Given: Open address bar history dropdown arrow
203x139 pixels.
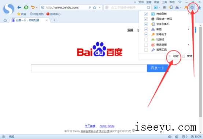Looking at the screenshot, I should 100,7.
